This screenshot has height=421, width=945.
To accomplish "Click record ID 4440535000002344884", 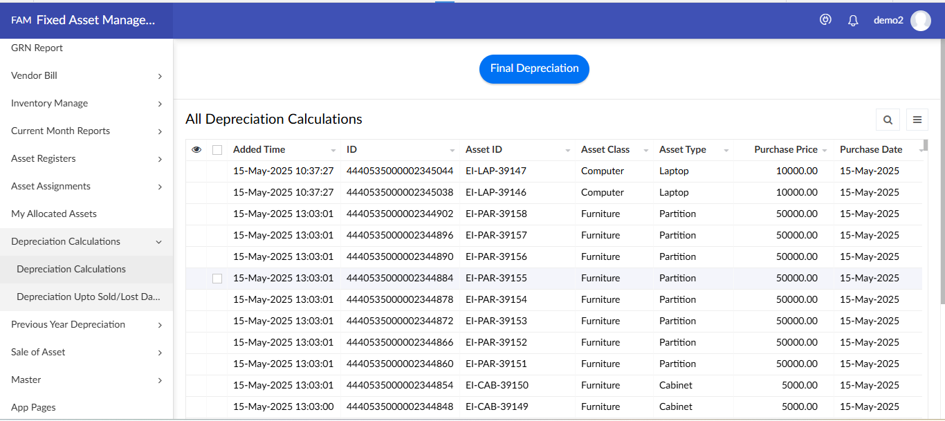I will pyautogui.click(x=400, y=278).
